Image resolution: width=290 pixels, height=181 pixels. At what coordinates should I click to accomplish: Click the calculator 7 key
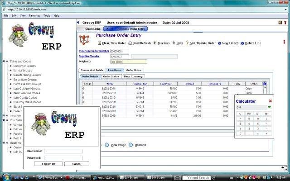coord(240,119)
